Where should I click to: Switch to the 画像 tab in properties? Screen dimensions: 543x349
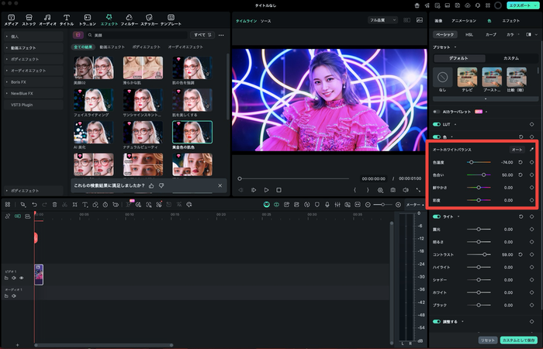coord(438,21)
